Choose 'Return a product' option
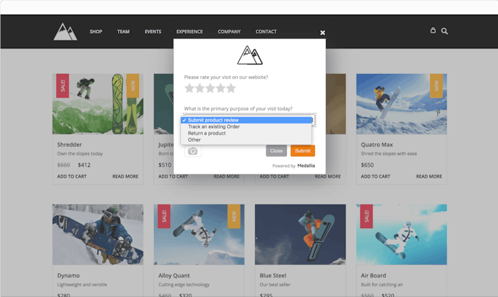Screen dimensions: 498x297 (247, 133)
